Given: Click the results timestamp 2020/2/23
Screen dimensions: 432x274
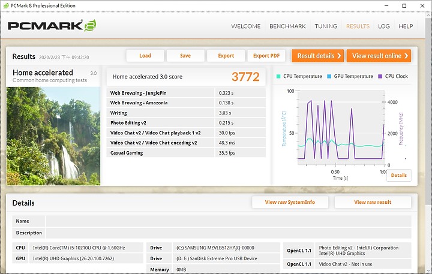Looking at the screenshot, I should 64,58.
